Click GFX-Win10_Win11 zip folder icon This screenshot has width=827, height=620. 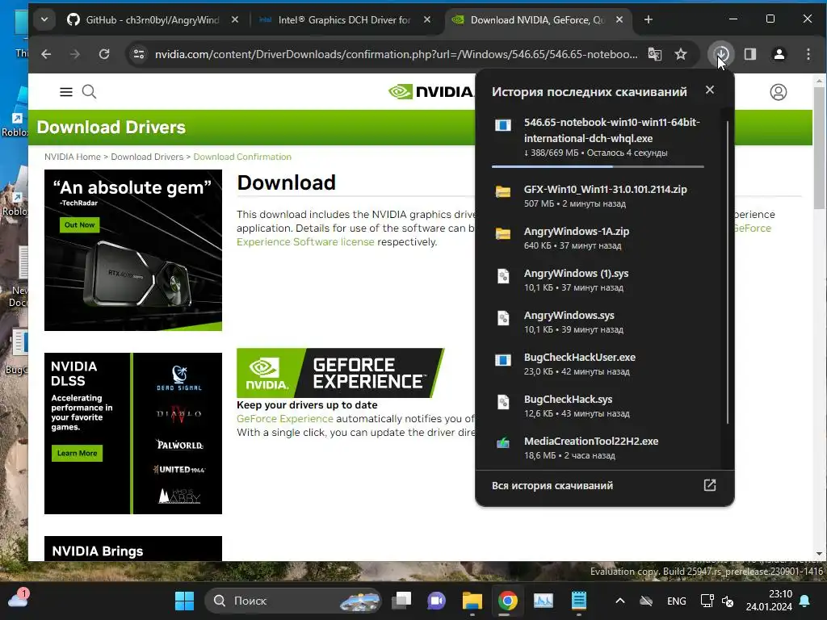503,192
